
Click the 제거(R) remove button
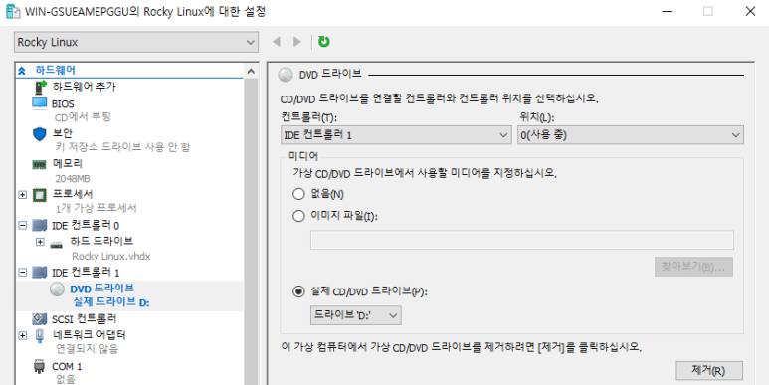(x=709, y=371)
